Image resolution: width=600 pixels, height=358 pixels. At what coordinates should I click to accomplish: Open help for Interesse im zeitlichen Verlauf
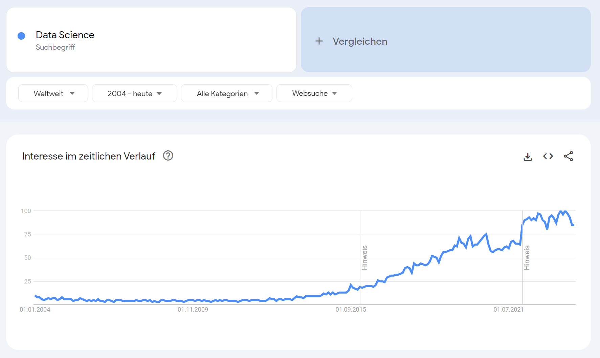pyautogui.click(x=168, y=156)
